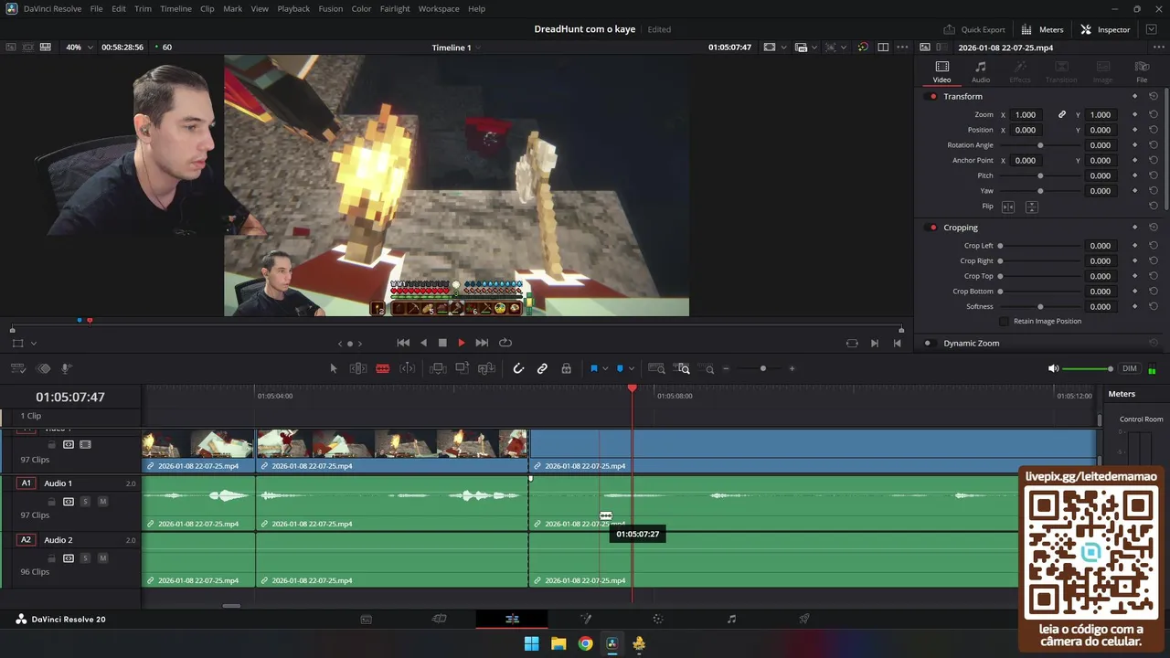Open the Color page icon

point(658,619)
